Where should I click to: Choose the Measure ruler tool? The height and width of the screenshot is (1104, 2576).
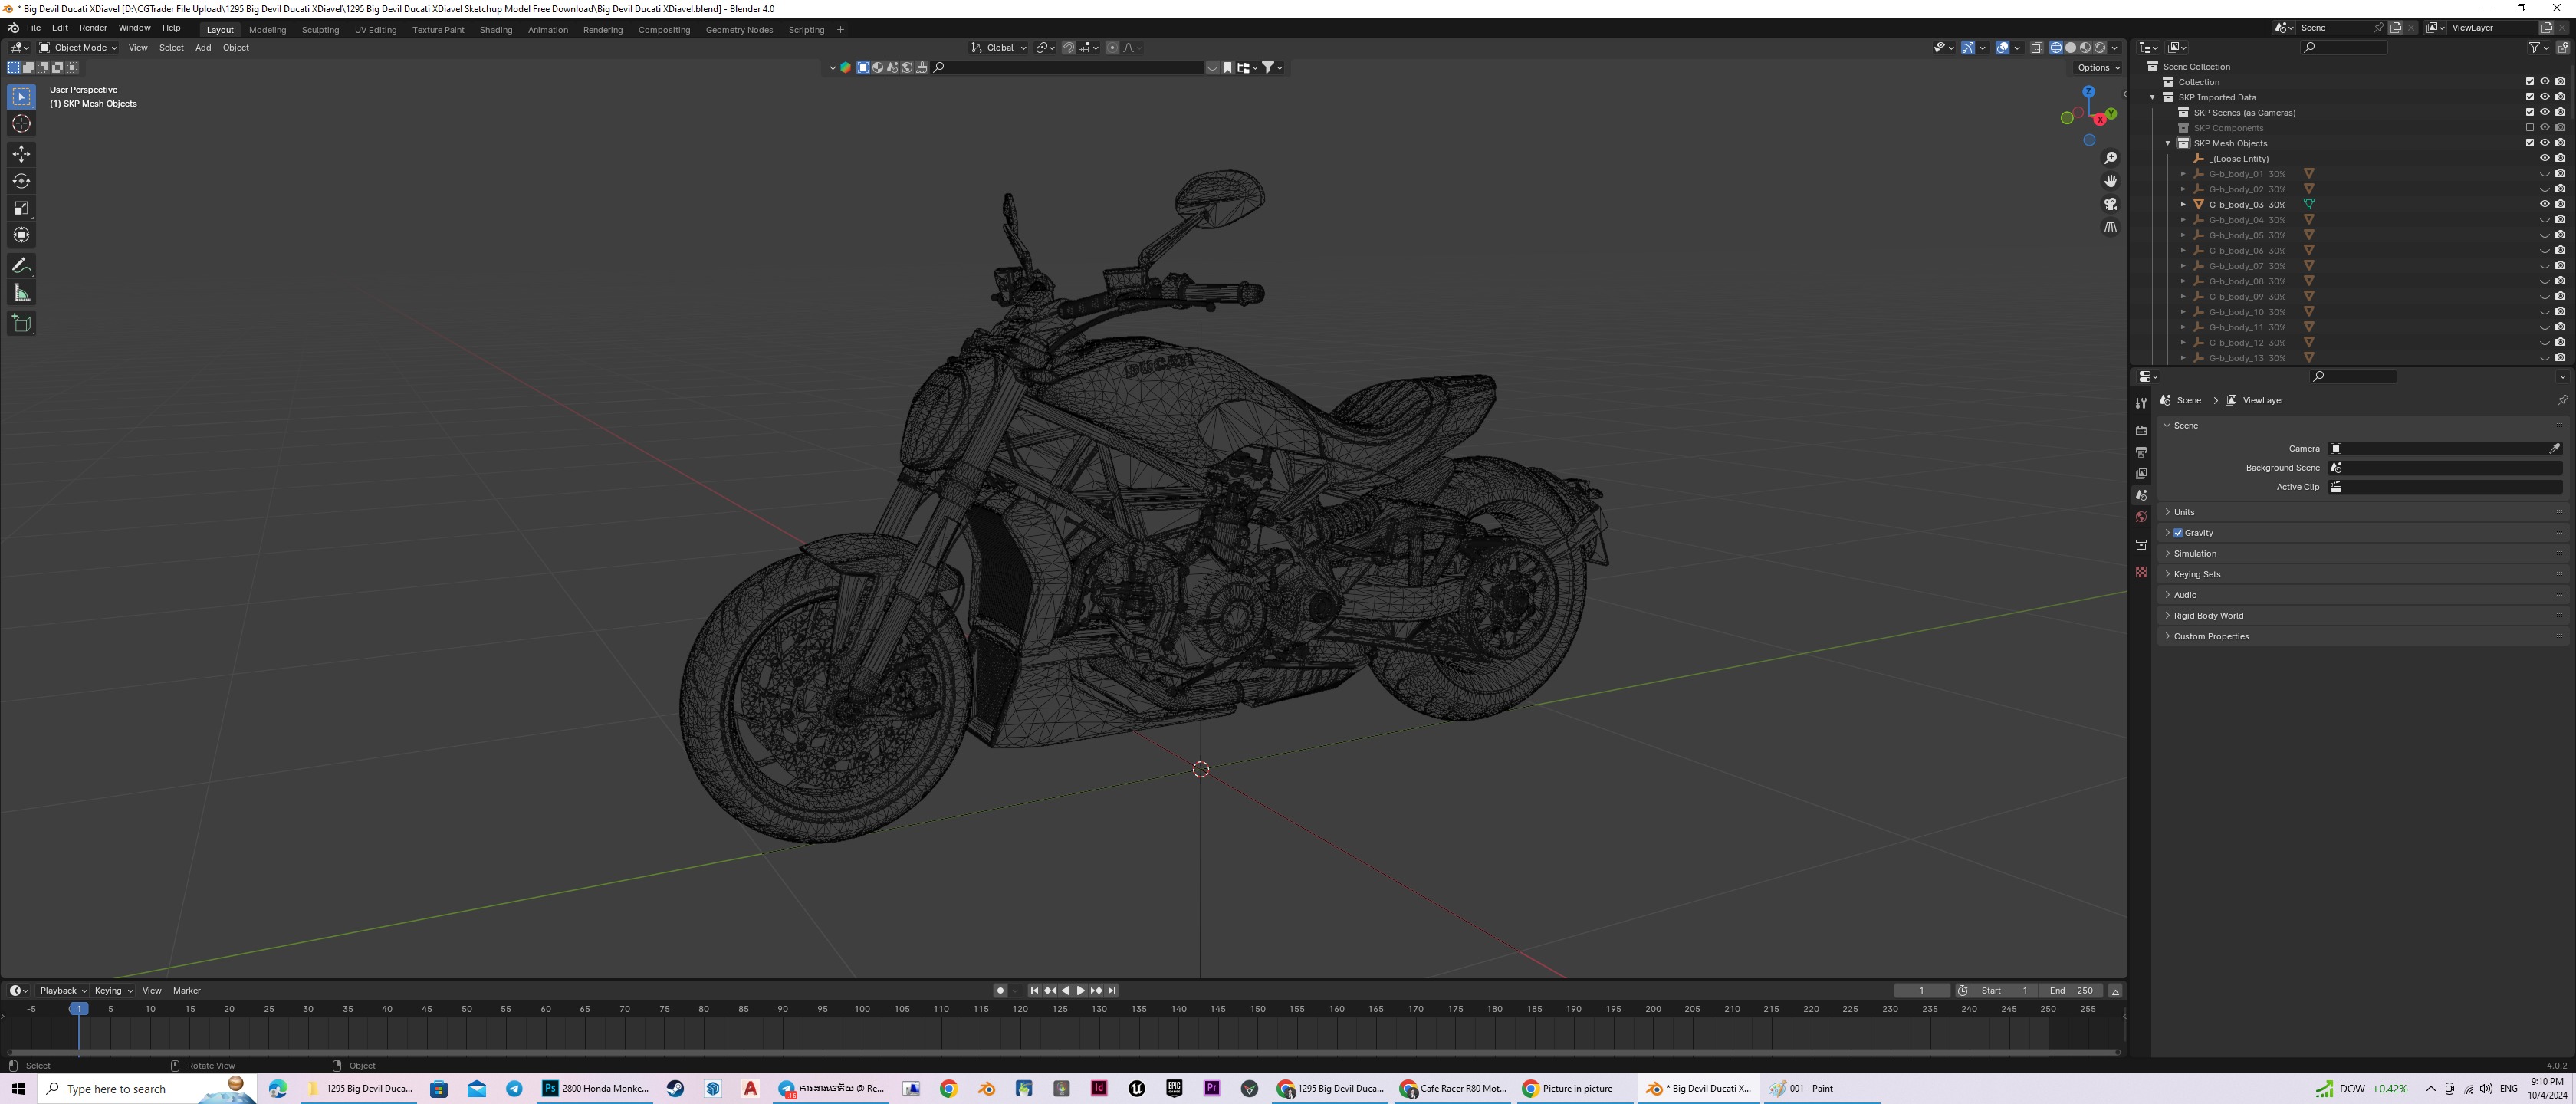click(21, 293)
